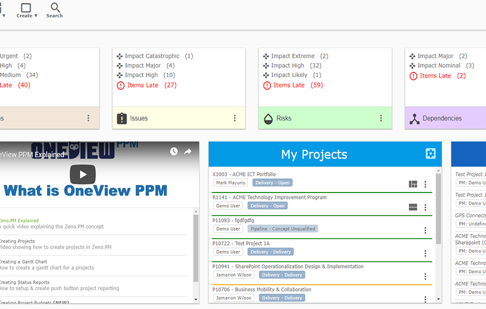Click the Risks droplet icon
The width and height of the screenshot is (486, 309).
click(x=268, y=118)
